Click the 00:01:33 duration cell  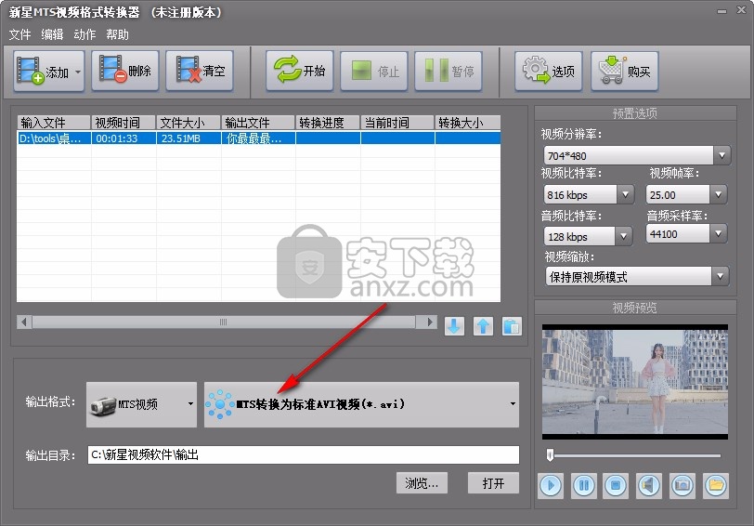pyautogui.click(x=123, y=138)
